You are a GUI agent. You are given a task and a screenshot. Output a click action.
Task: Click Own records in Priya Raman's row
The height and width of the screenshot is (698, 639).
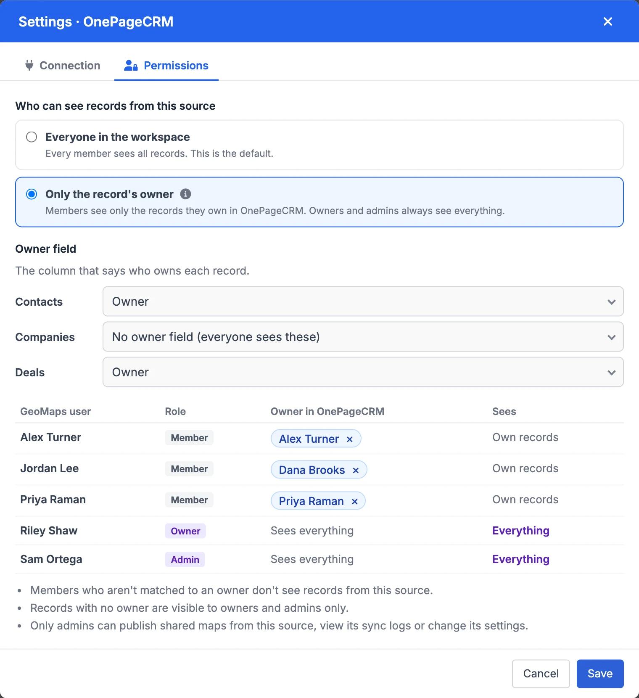pyautogui.click(x=525, y=500)
